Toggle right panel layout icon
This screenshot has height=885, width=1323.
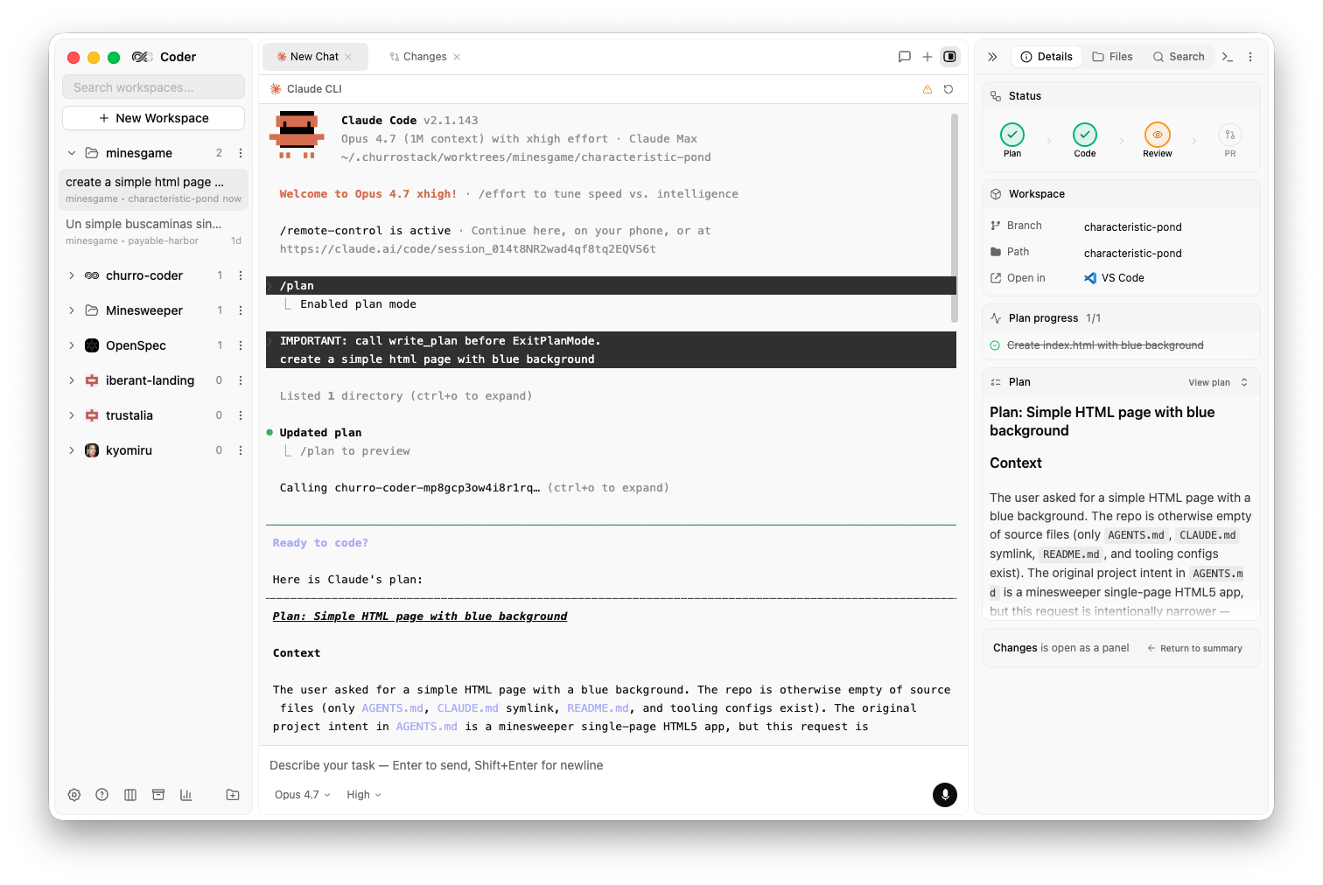(950, 57)
